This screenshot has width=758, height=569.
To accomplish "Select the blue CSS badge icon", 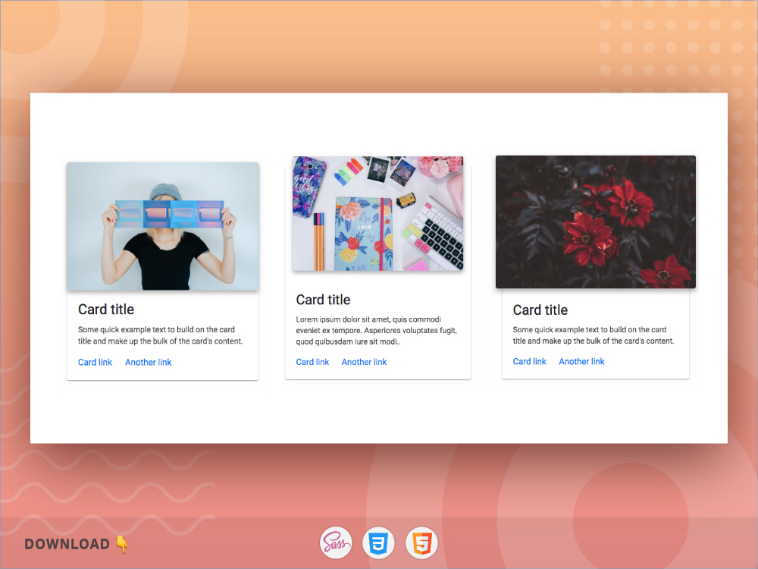I will [378, 542].
